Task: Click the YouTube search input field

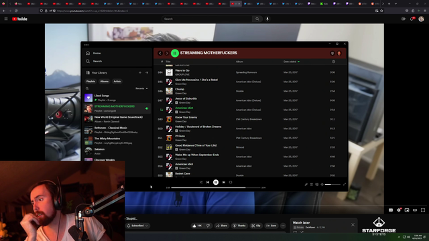Action: [207, 19]
